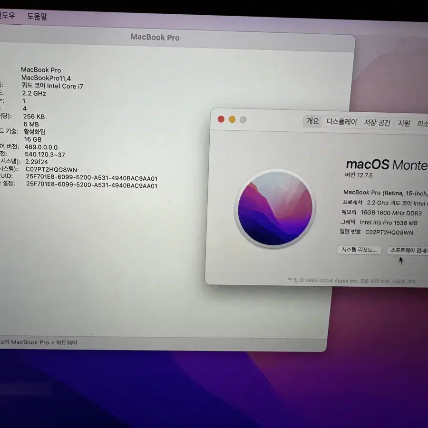Image resolution: width=428 pixels, height=428 pixels.
Task: Click the 소프트웨어 업데이트 button
Action: (x=408, y=250)
